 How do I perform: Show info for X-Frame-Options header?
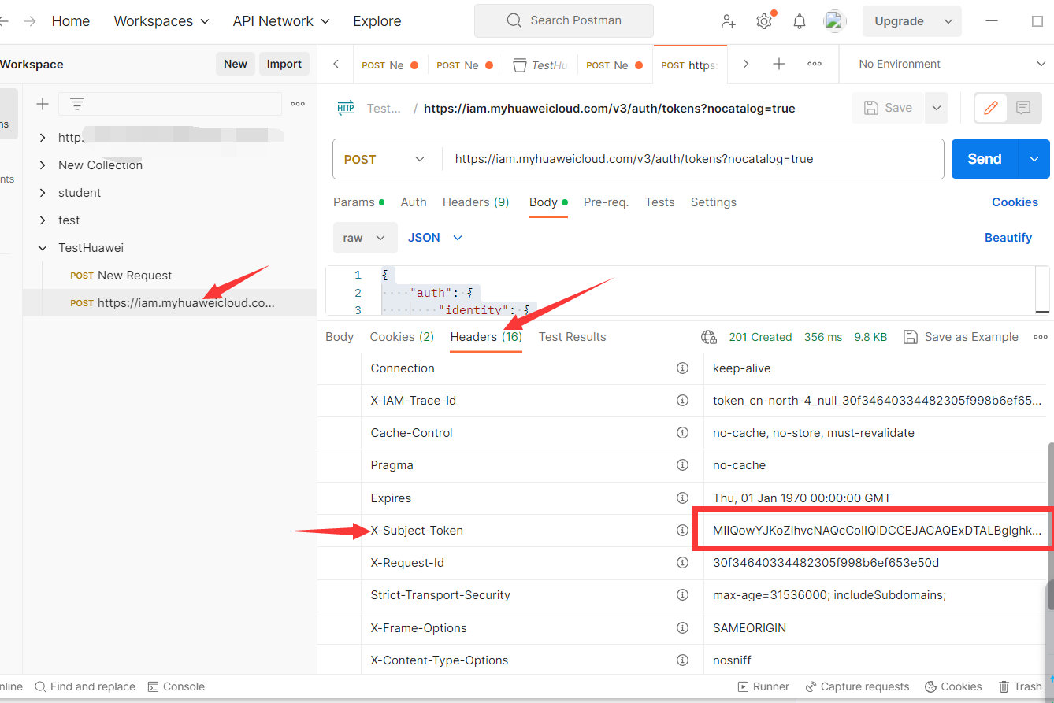coord(683,628)
